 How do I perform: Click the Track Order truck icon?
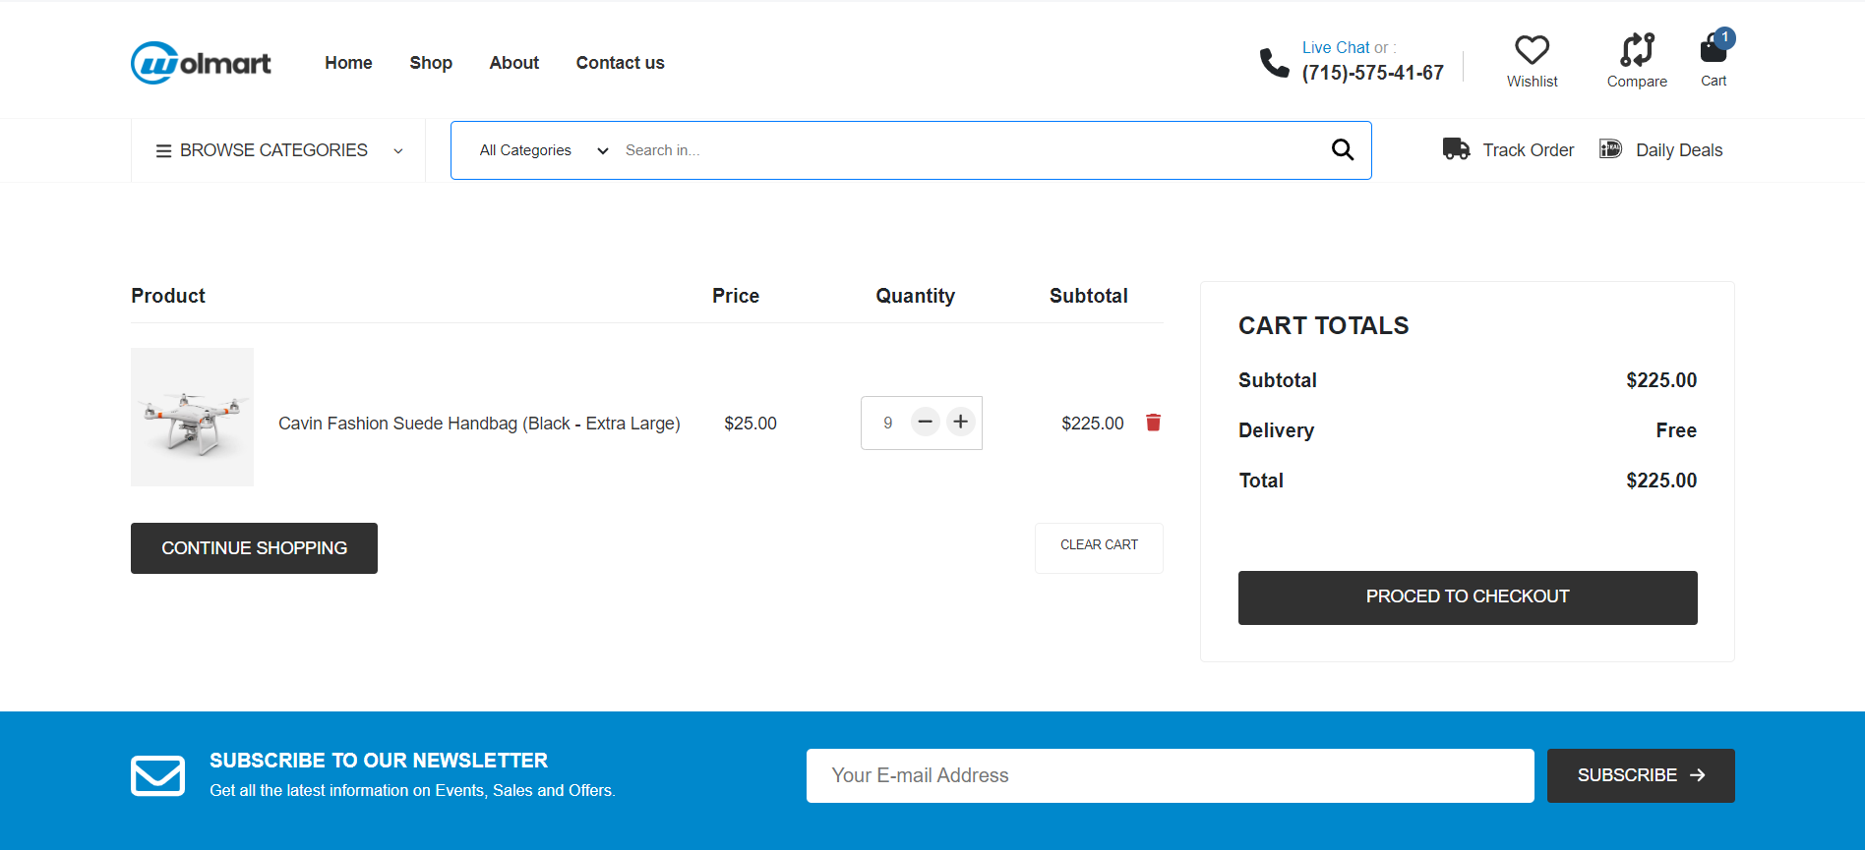pos(1456,149)
